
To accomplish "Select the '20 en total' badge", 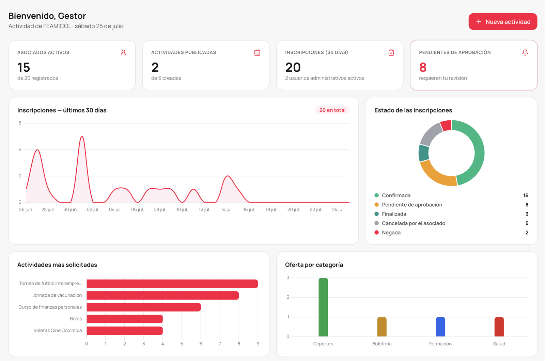I will [x=332, y=110].
